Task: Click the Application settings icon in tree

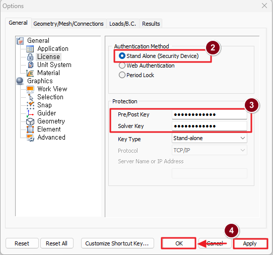Action: tap(30, 49)
